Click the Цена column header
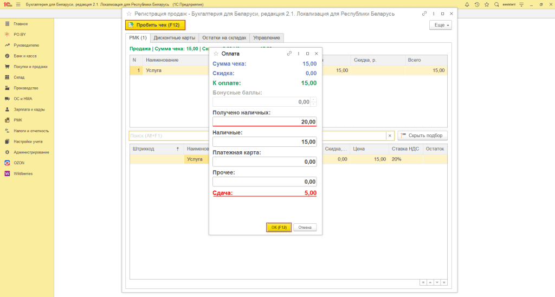This screenshot has width=555, height=297. pos(369,149)
